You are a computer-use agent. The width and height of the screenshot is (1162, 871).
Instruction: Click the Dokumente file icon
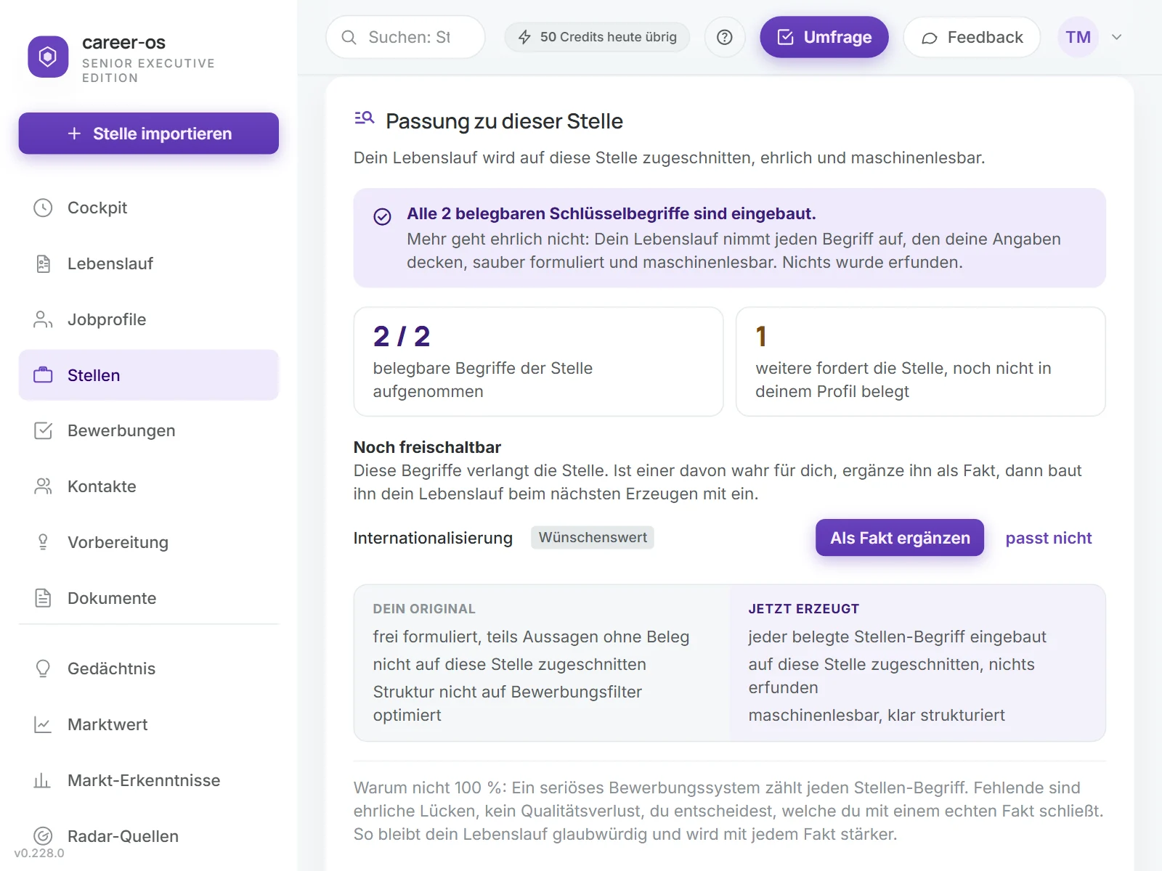43,598
